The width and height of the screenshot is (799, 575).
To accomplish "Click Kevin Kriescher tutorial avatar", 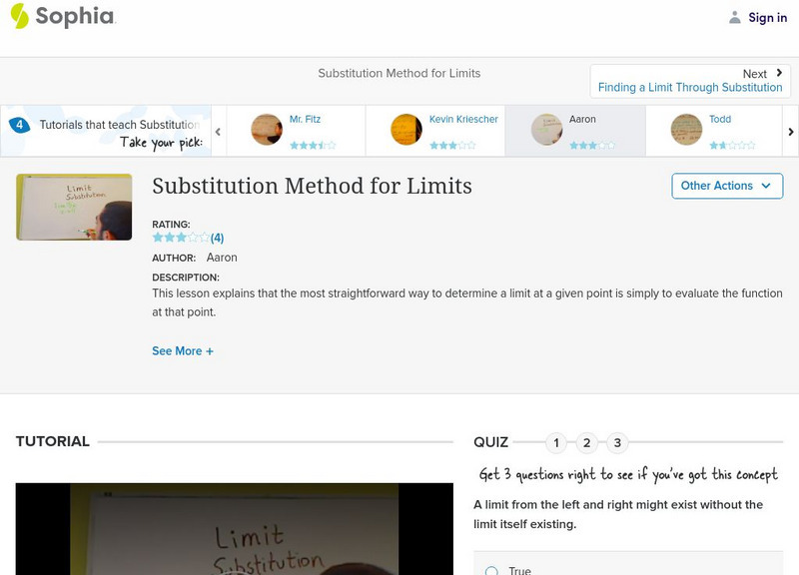I will (x=406, y=130).
